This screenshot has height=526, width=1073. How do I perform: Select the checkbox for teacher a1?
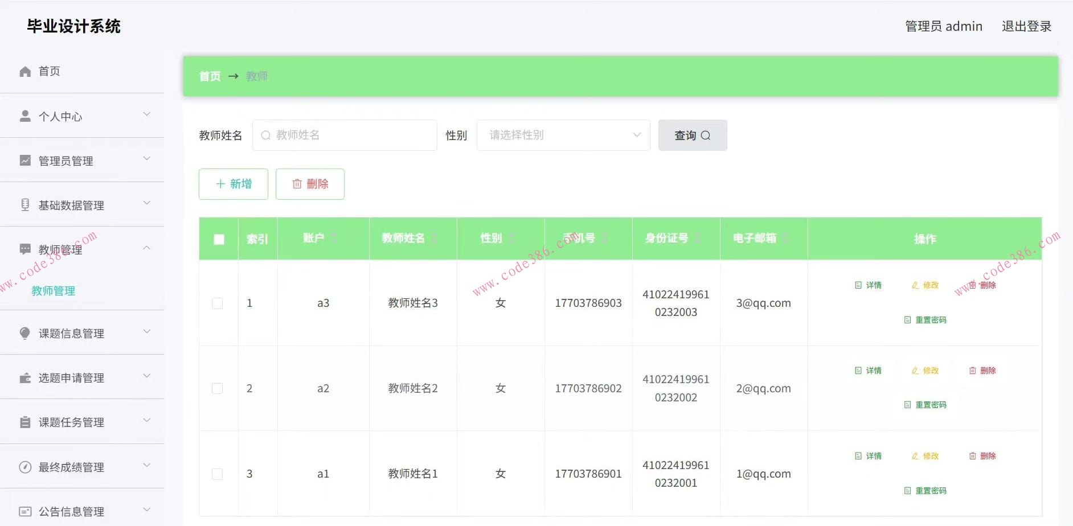coord(218,474)
